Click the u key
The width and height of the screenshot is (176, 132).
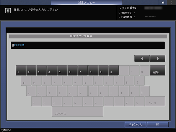[x=88, y=81]
